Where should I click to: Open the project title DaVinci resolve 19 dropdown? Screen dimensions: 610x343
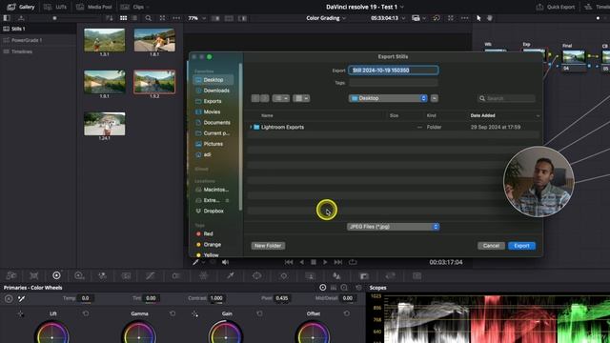coord(364,7)
